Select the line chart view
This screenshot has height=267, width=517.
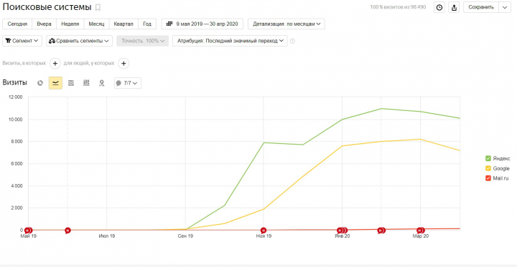point(55,83)
